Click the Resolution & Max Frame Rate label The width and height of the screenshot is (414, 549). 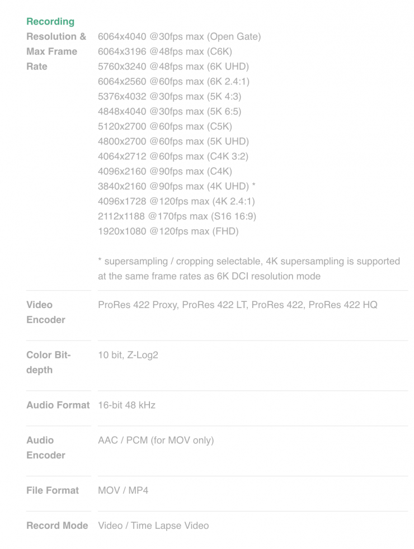click(x=56, y=51)
